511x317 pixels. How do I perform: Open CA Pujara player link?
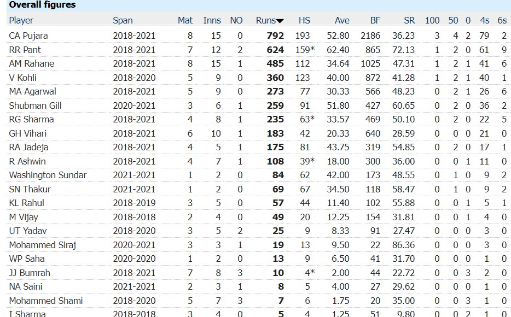pyautogui.click(x=28, y=36)
